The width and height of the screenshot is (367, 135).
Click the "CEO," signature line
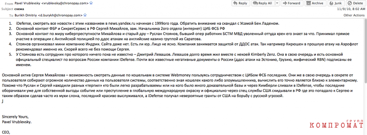tap(6, 132)
